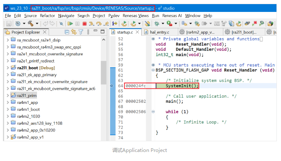Open the Window menu
281x161 pixels.
pos(193,16)
